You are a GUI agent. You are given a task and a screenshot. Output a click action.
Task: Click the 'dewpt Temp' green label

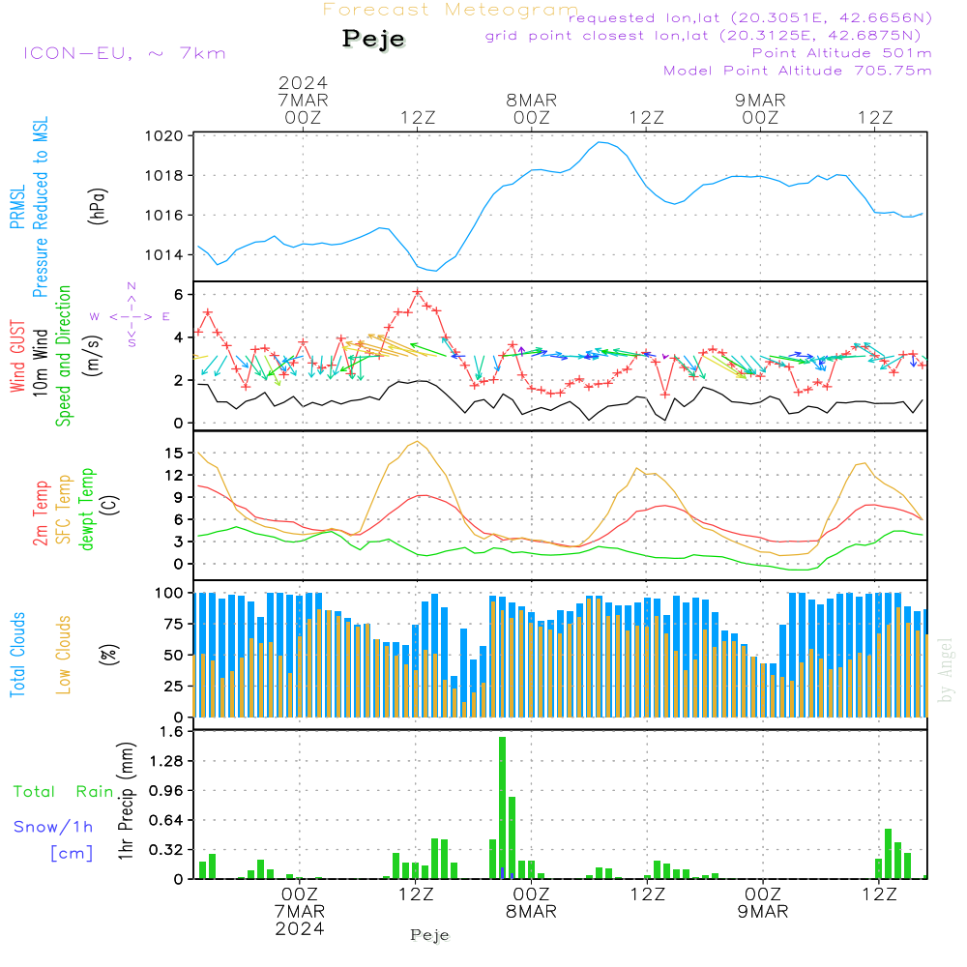click(x=86, y=509)
